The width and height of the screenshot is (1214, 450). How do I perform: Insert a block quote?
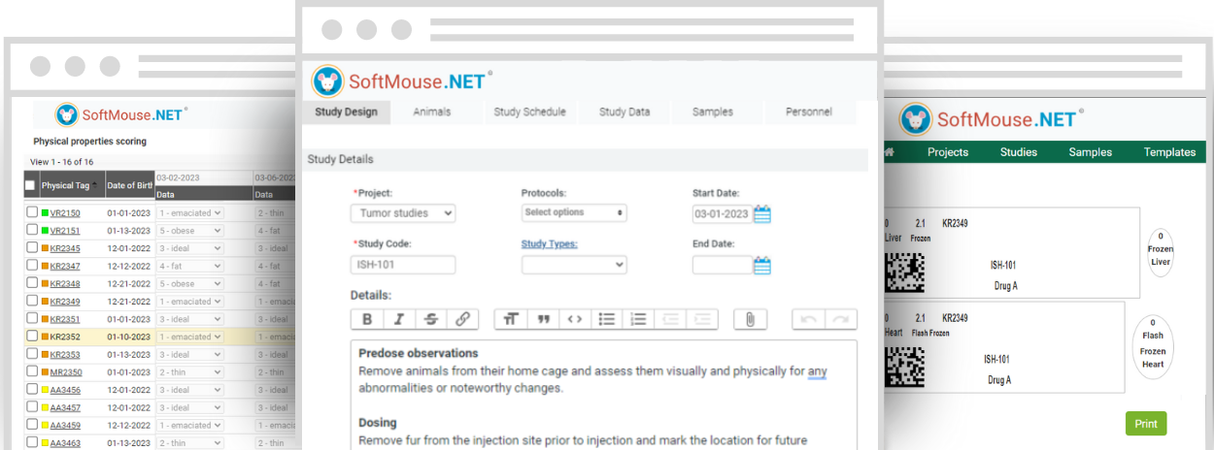[543, 318]
